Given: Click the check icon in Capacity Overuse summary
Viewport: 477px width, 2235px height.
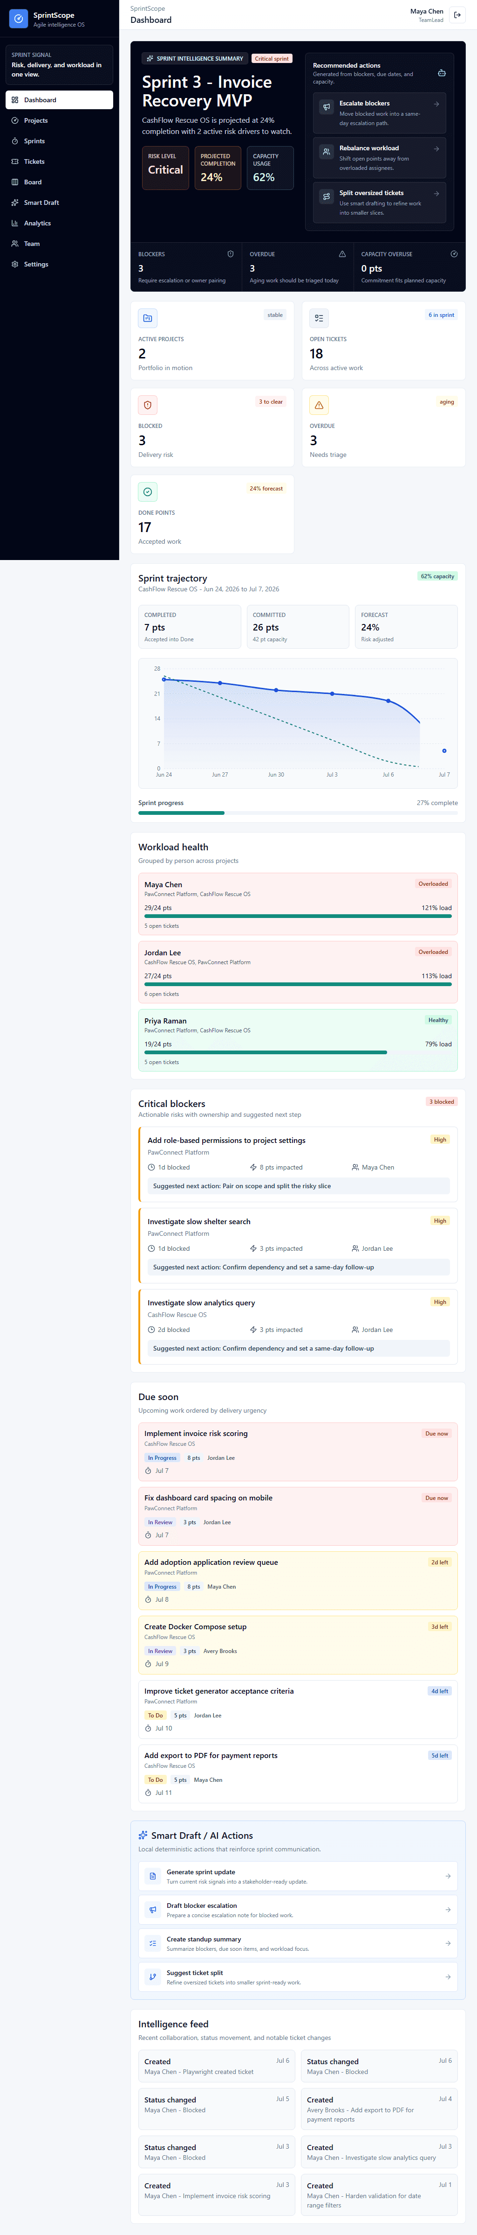Looking at the screenshot, I should click(454, 254).
